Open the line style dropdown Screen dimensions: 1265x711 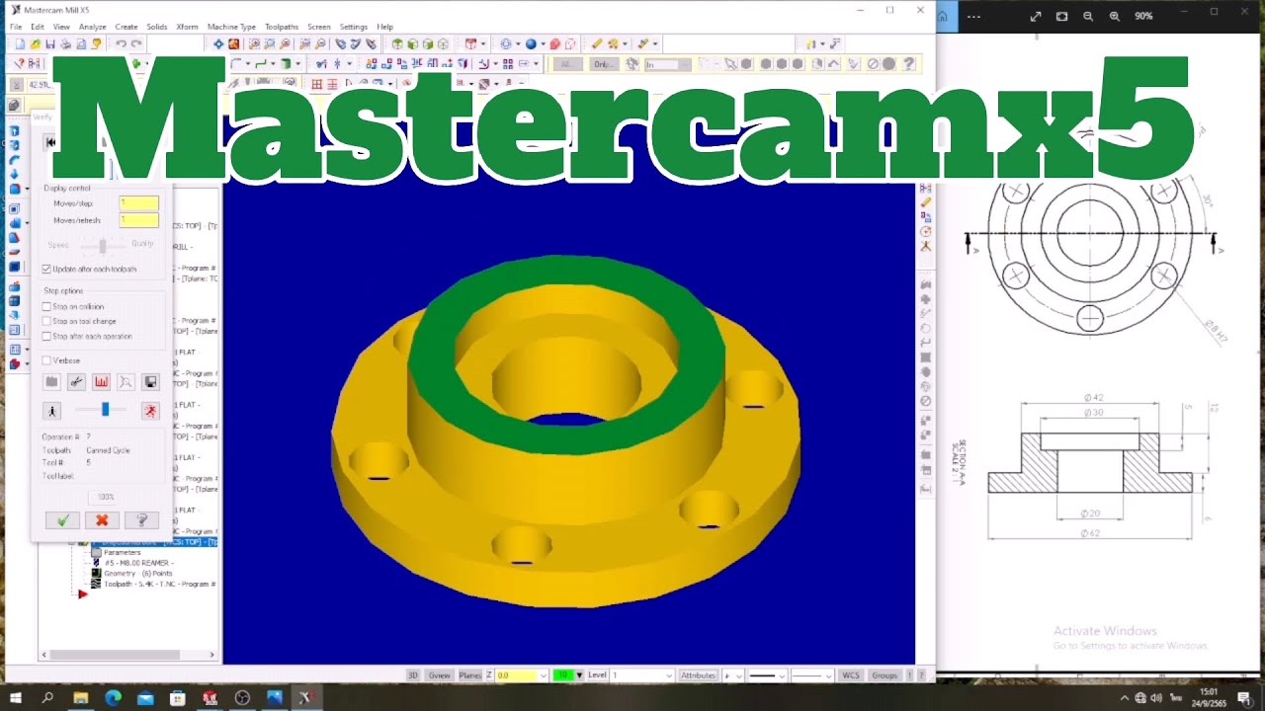click(x=781, y=675)
